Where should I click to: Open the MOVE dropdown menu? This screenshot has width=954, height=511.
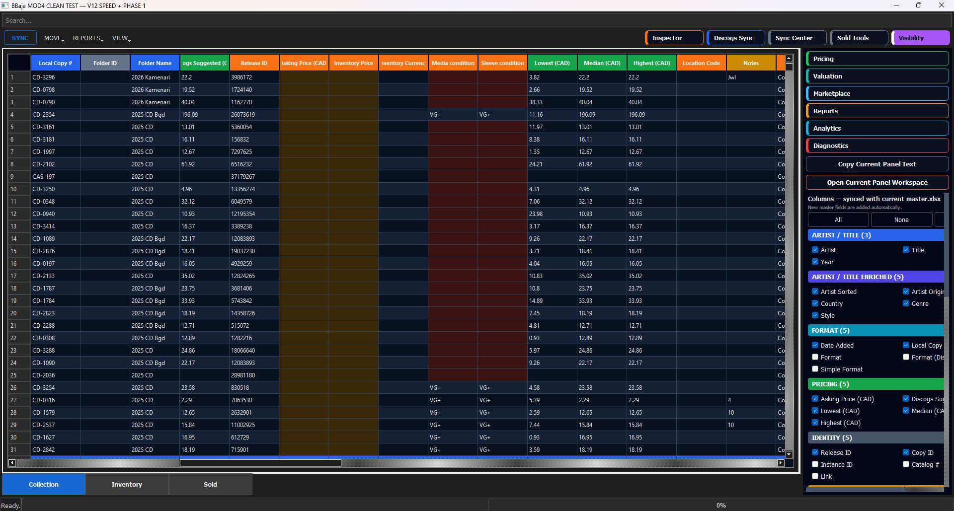tap(54, 38)
